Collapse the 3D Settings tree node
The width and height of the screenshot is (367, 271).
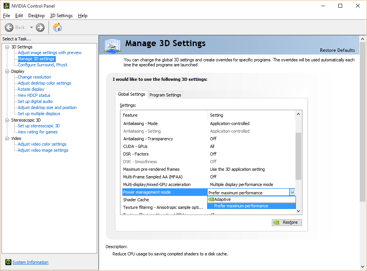coord(7,47)
